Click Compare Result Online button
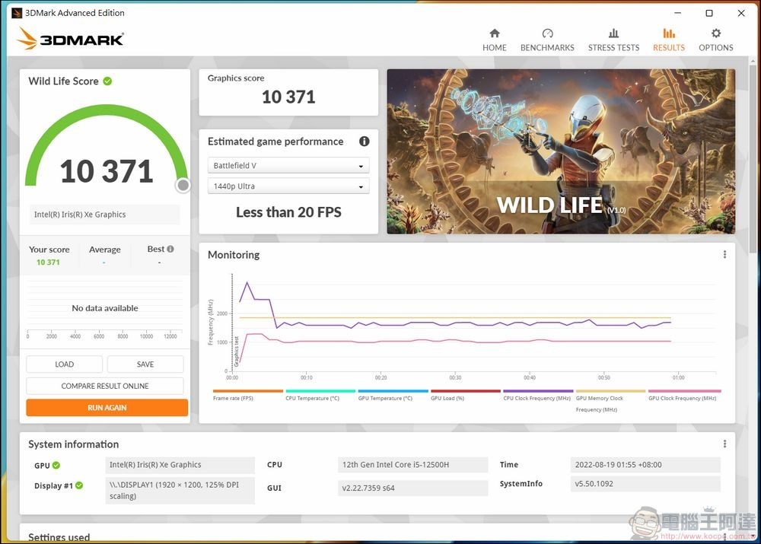 [105, 386]
